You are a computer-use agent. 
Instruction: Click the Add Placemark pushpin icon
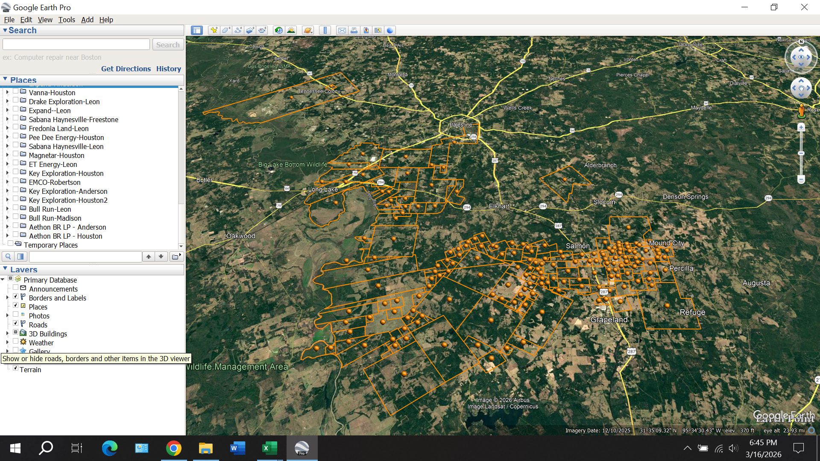(214, 30)
